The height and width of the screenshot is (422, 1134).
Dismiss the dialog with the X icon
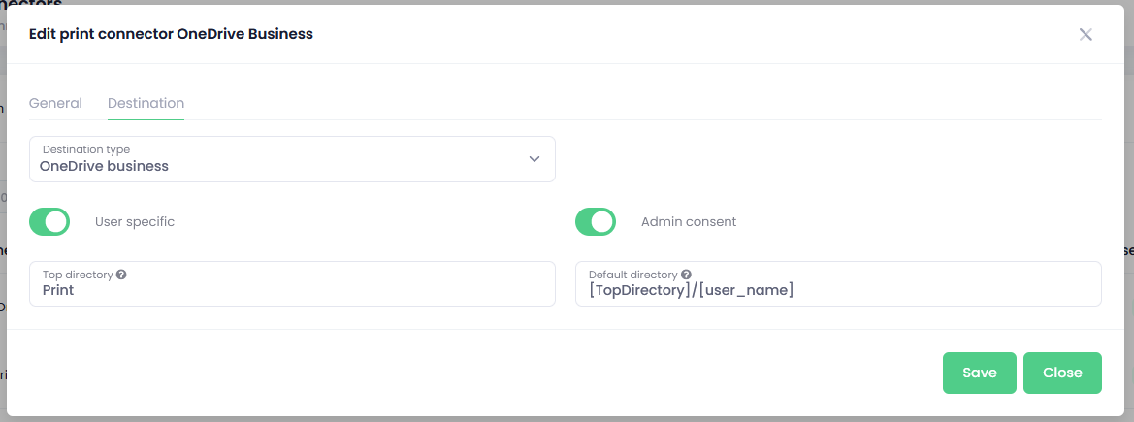1085,34
